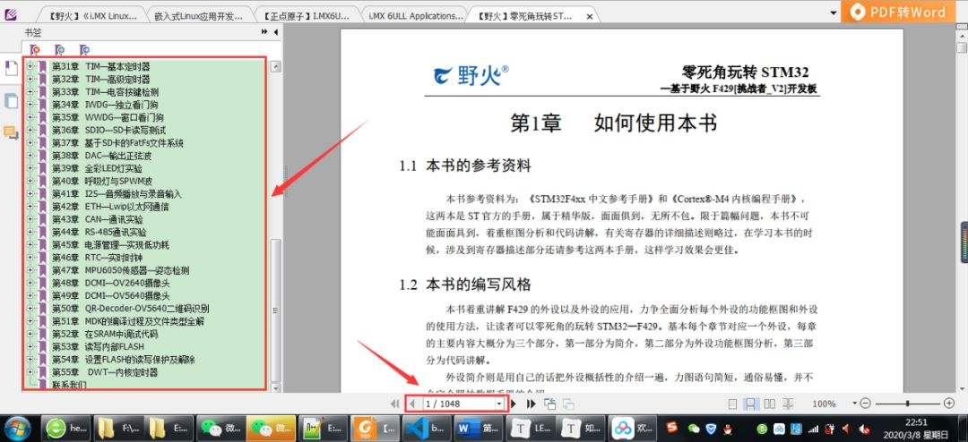
Task: Jump to the last page
Action: pos(531,404)
